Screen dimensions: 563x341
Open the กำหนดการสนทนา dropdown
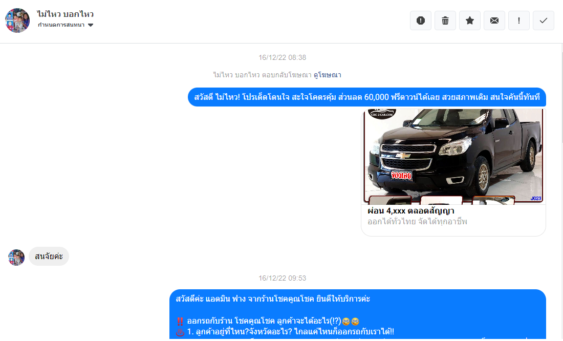tap(66, 25)
